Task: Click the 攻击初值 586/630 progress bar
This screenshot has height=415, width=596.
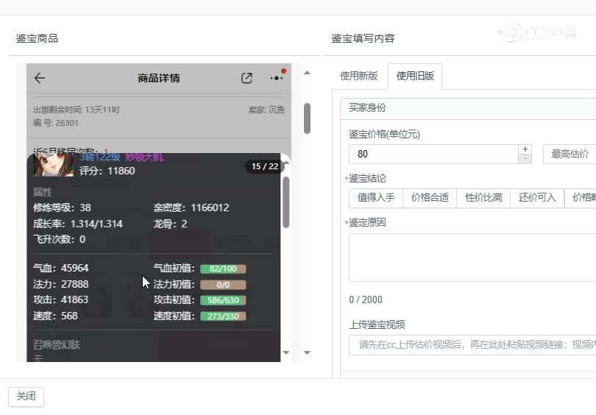Action: click(223, 301)
